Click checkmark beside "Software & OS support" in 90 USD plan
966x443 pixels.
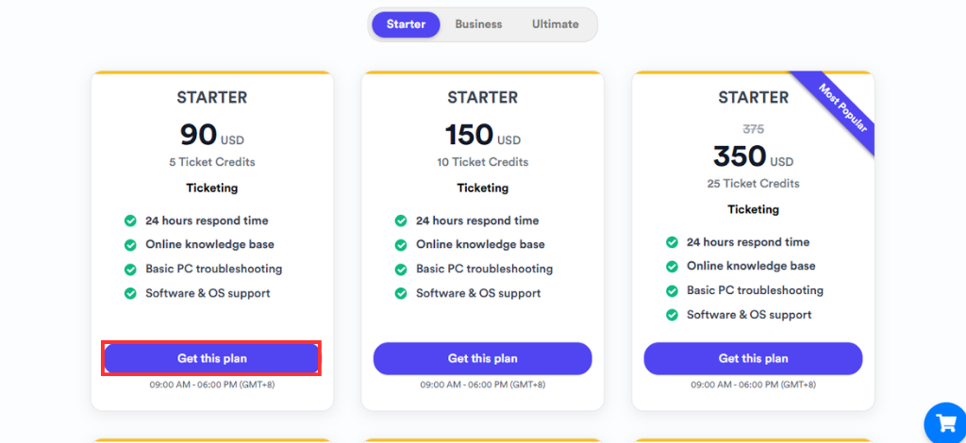coord(130,293)
